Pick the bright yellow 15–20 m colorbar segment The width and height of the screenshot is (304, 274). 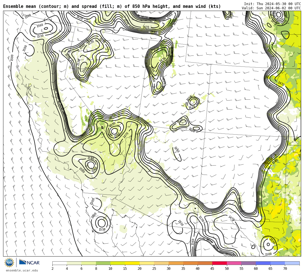tap(132, 263)
